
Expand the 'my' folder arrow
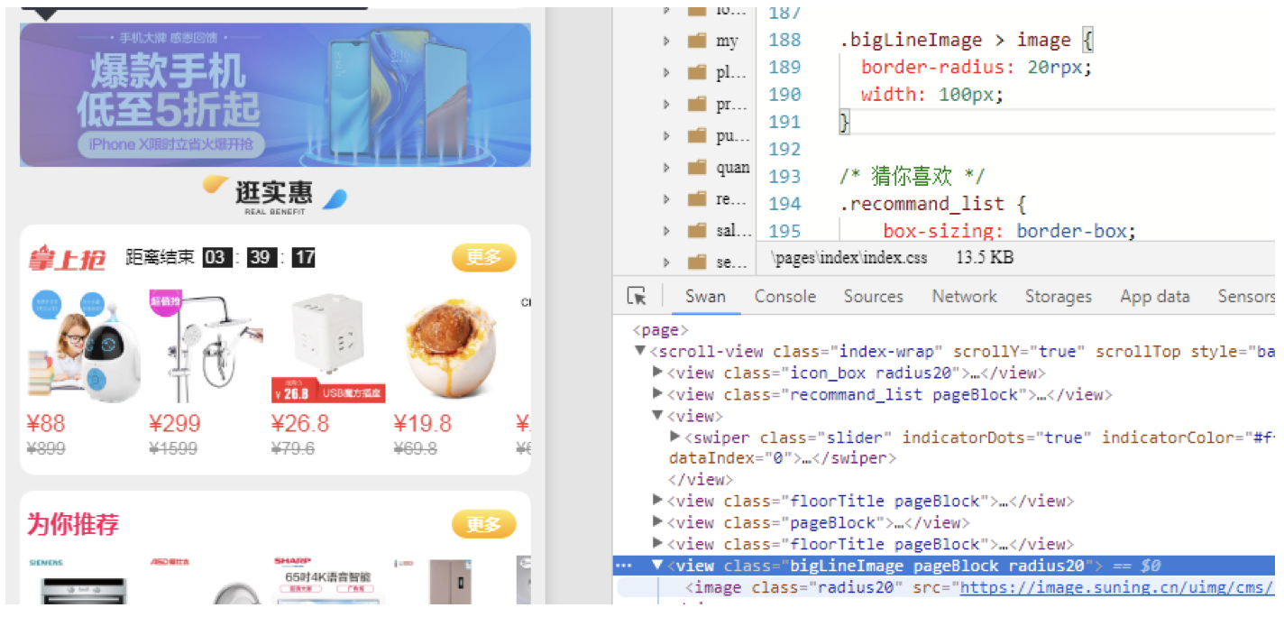click(666, 41)
